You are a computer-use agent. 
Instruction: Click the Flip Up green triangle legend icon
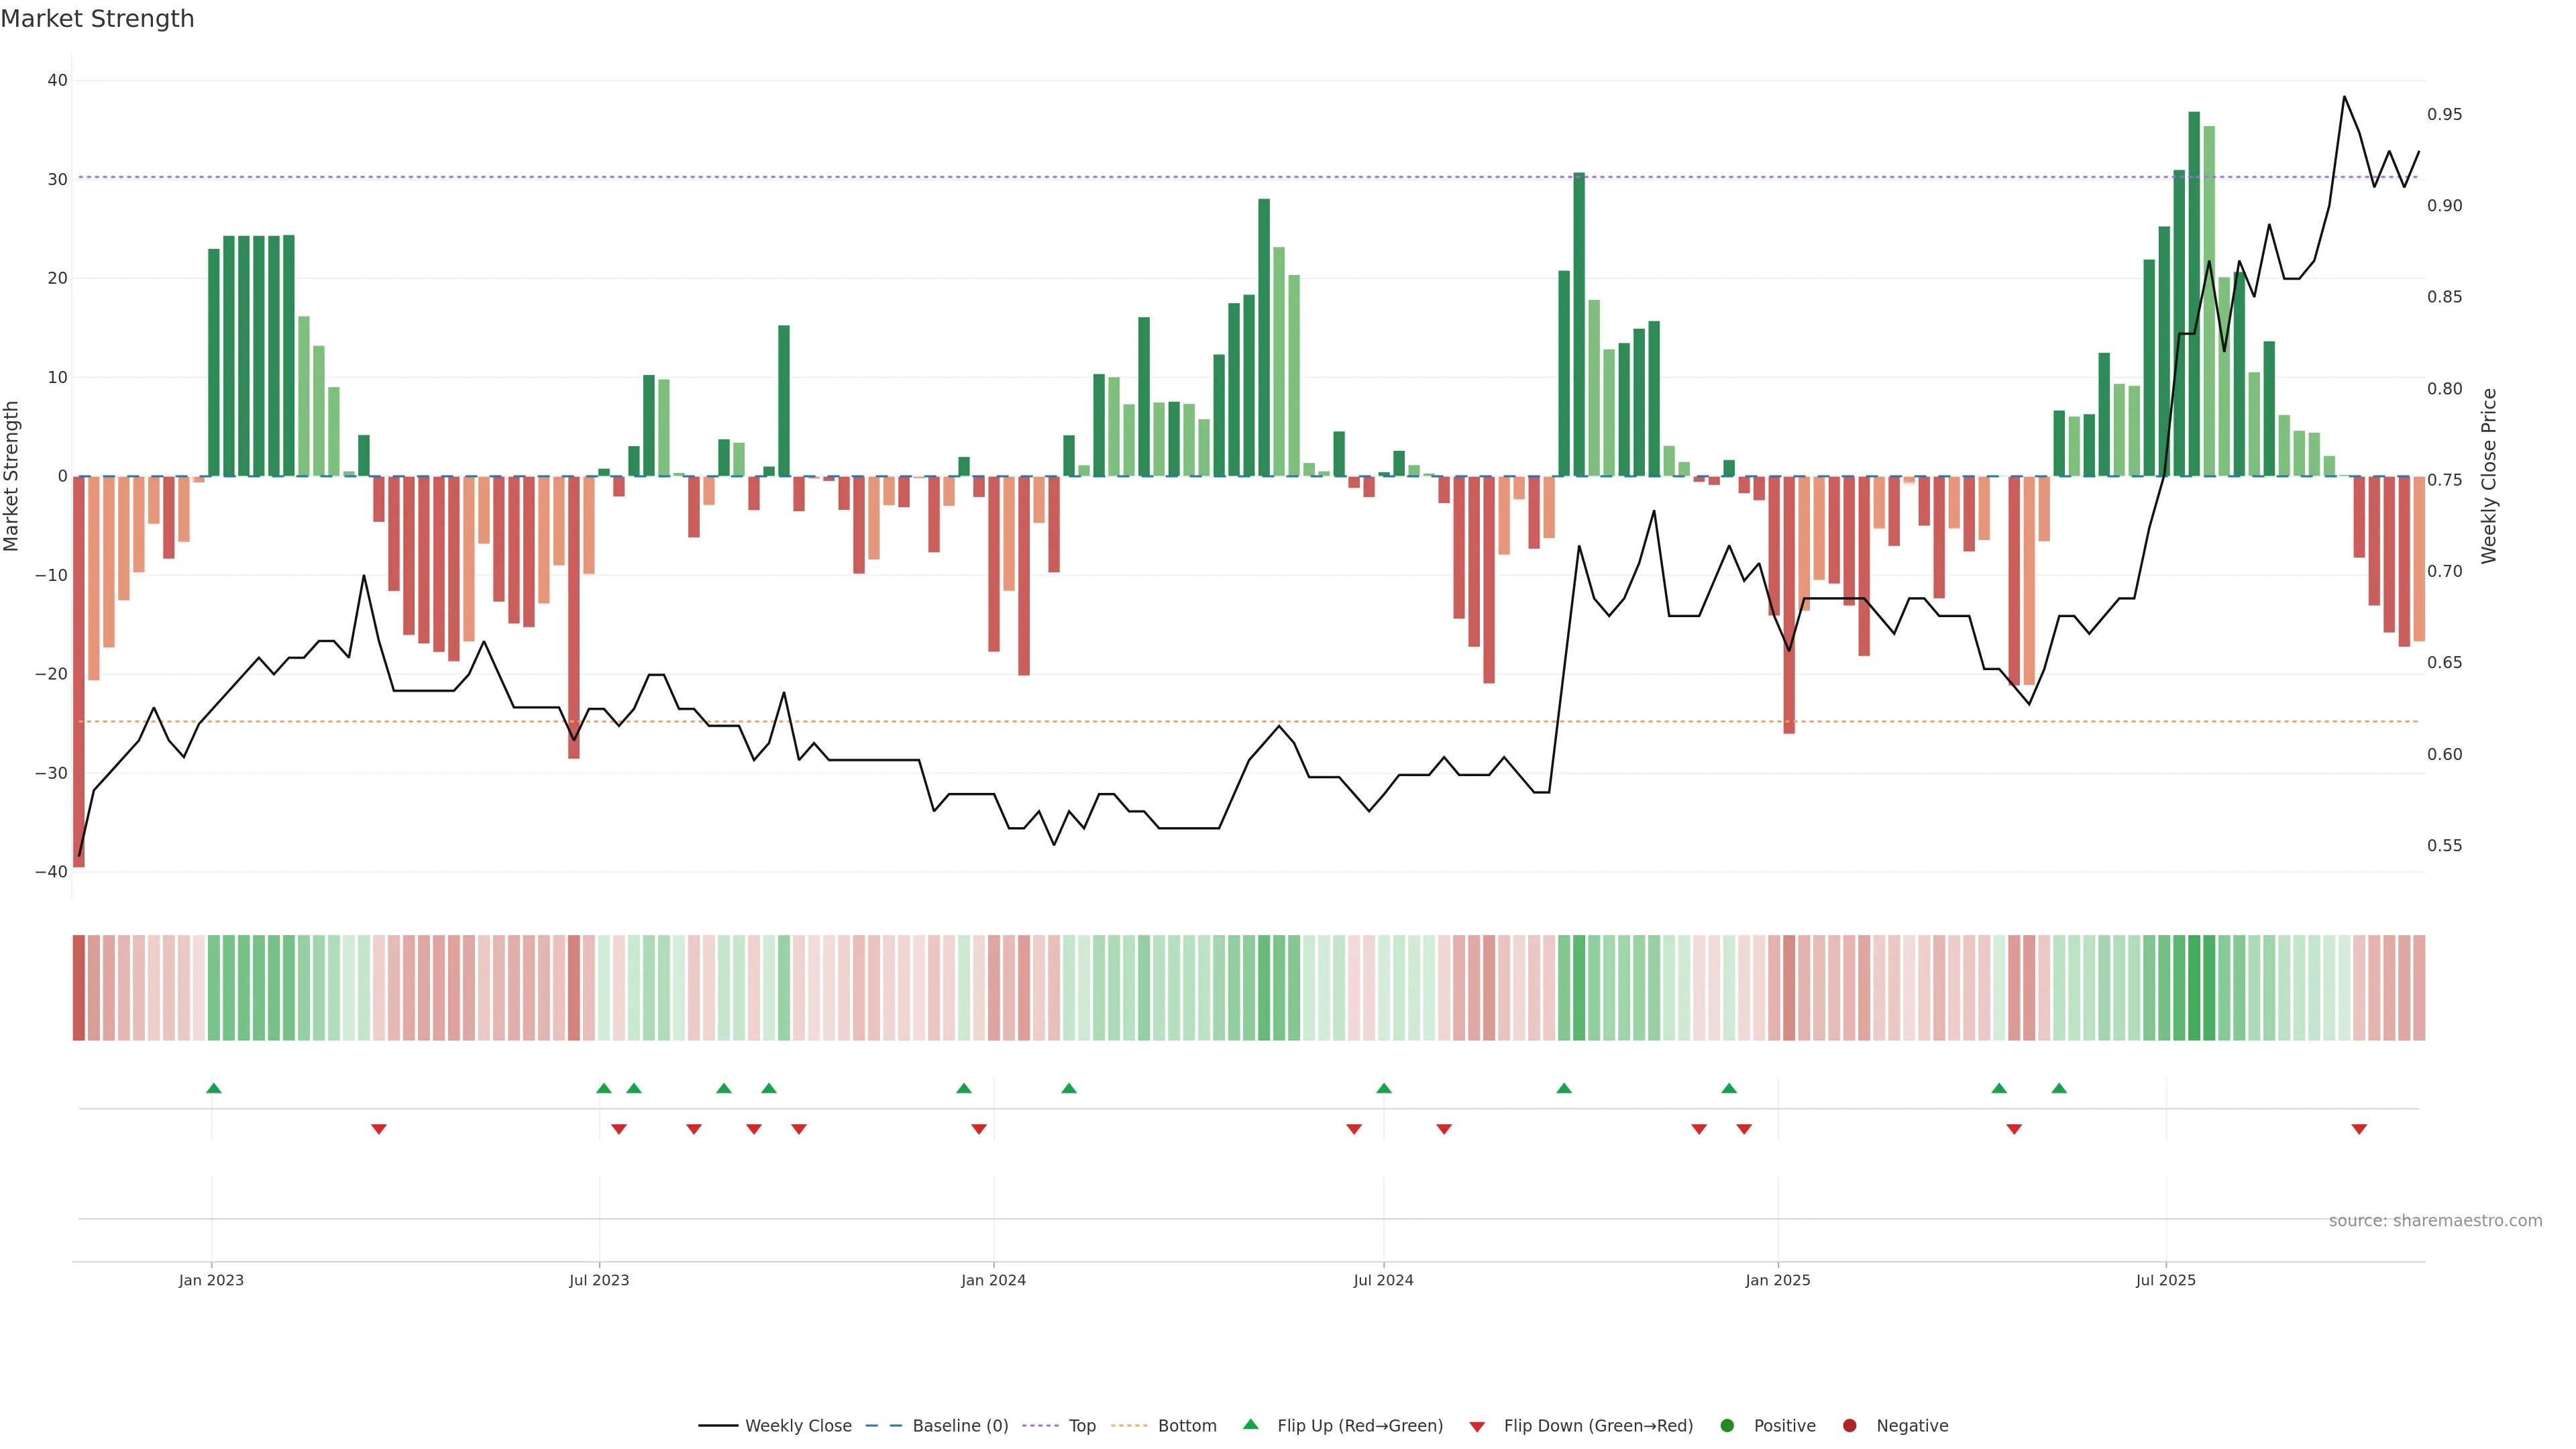click(1250, 1424)
